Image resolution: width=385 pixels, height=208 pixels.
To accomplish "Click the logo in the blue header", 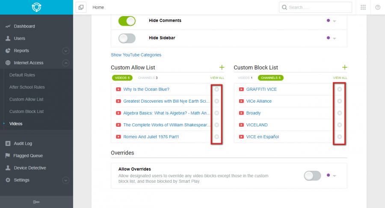I will (36, 7).
